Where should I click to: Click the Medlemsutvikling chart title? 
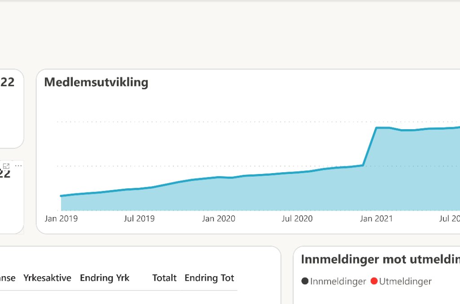[x=96, y=83]
